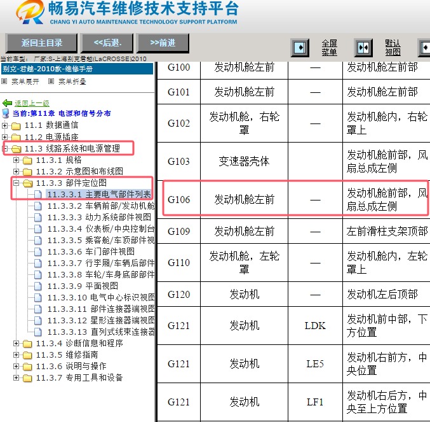Open 11.3.3.4 仪表板/中央控制台 page
The image size is (430, 422).
click(100, 229)
